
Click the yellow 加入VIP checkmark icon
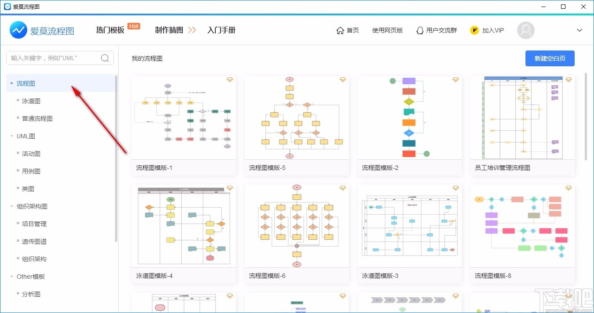tap(474, 30)
